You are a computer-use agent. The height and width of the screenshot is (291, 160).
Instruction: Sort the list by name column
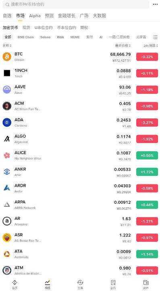coord(7,45)
